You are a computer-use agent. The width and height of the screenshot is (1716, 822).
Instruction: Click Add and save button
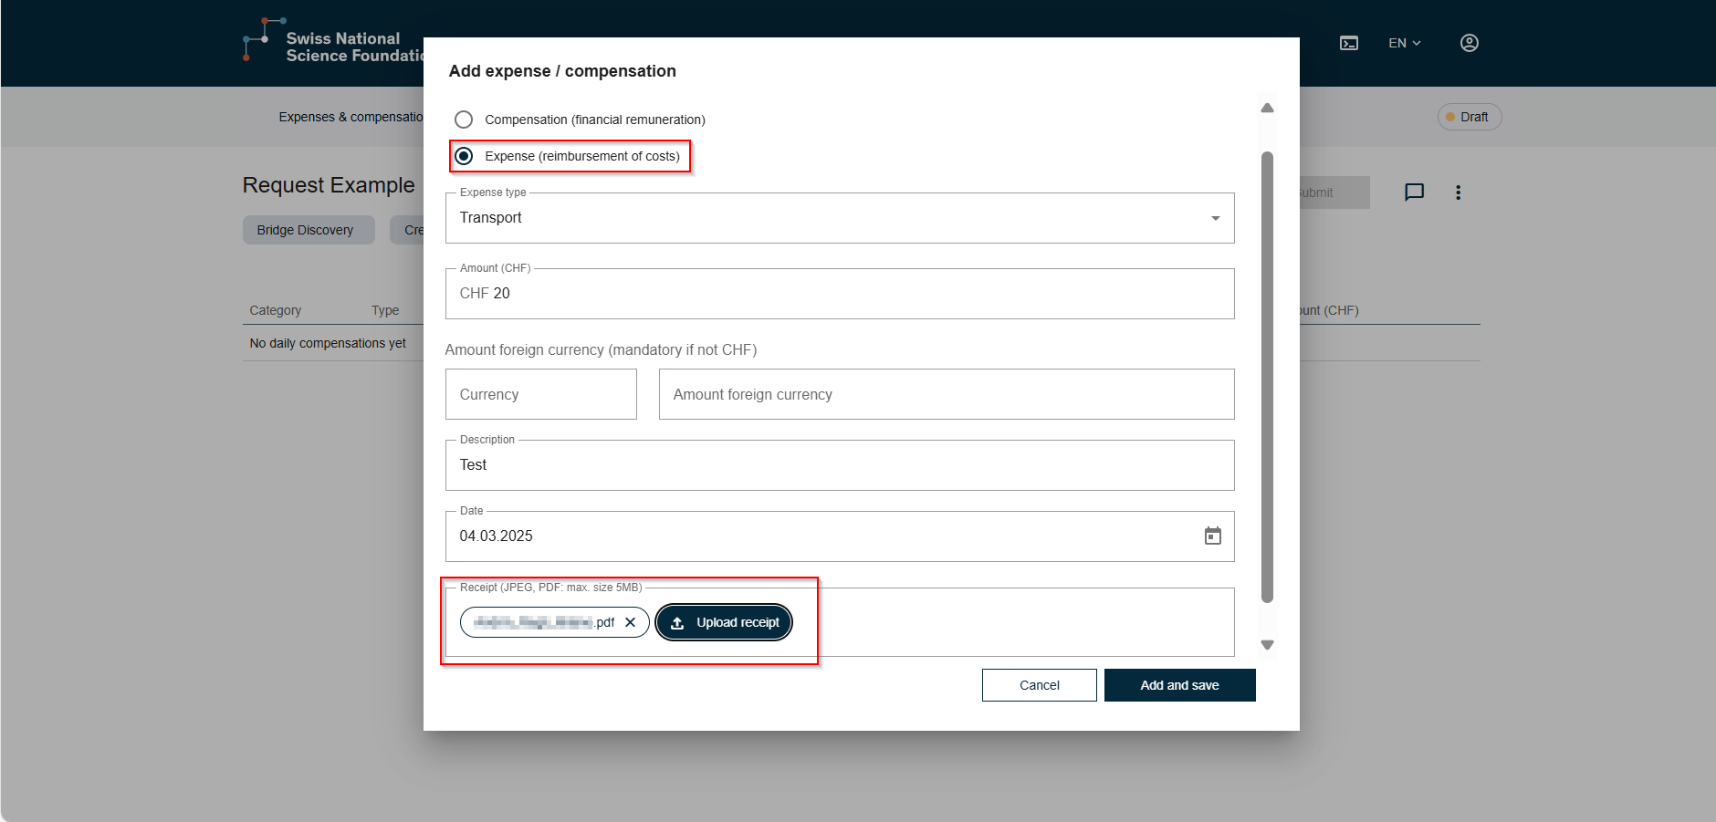pyautogui.click(x=1179, y=685)
